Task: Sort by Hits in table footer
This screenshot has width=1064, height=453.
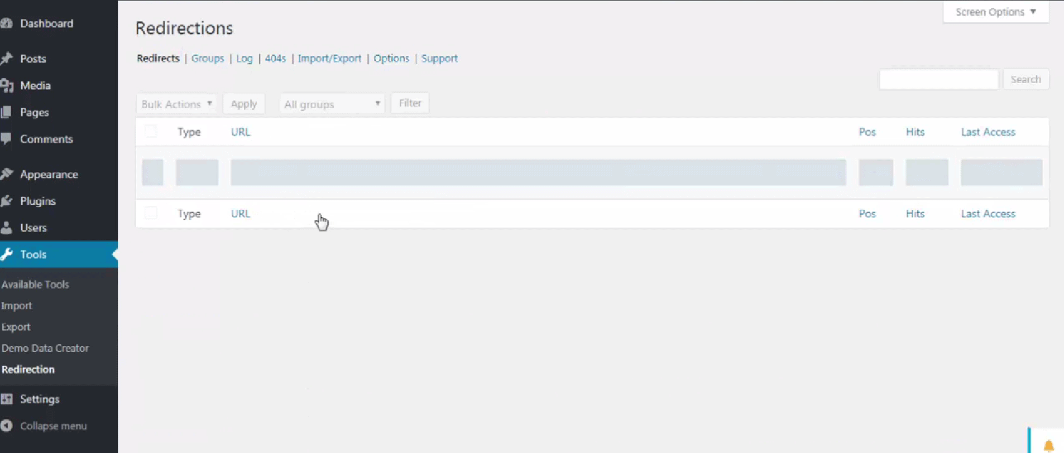Action: 916,213
